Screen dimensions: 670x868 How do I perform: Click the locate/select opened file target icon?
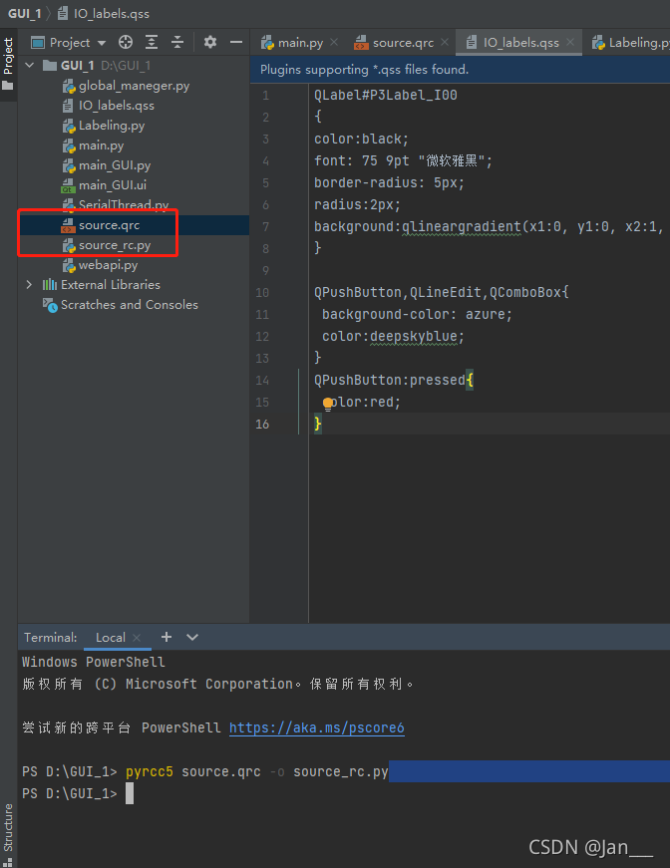click(126, 42)
